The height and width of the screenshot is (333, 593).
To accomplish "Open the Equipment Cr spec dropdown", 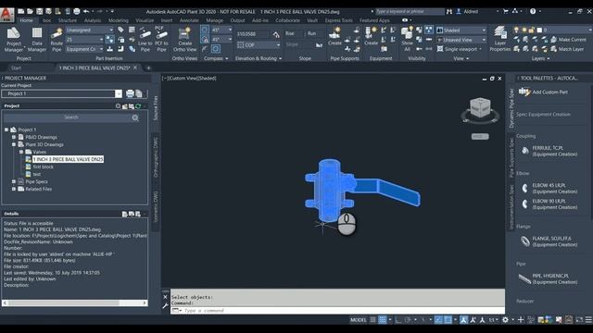I will [84, 49].
